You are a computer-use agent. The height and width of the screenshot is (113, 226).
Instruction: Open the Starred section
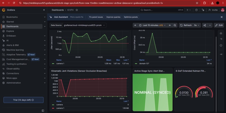(x=10, y=22)
